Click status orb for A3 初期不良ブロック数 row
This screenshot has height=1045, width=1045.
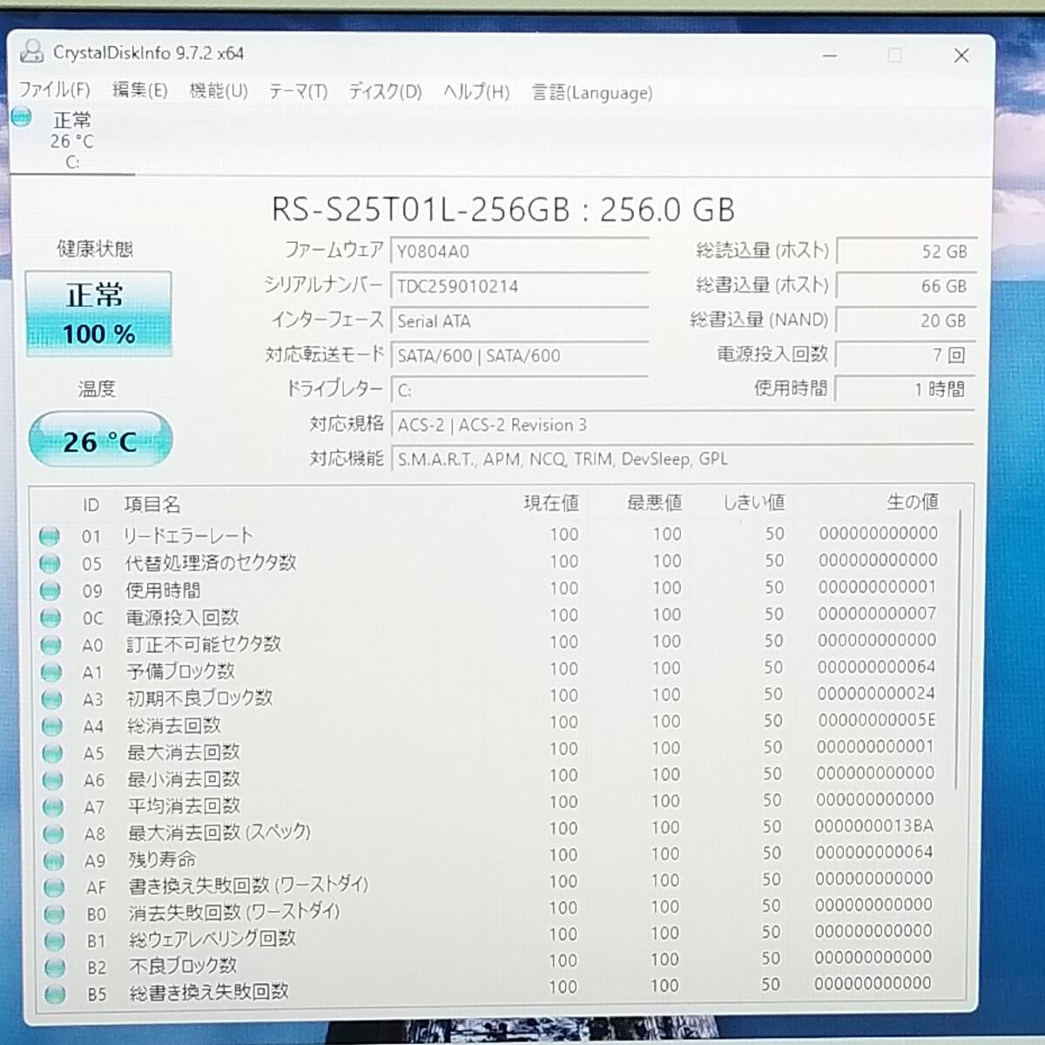click(52, 698)
